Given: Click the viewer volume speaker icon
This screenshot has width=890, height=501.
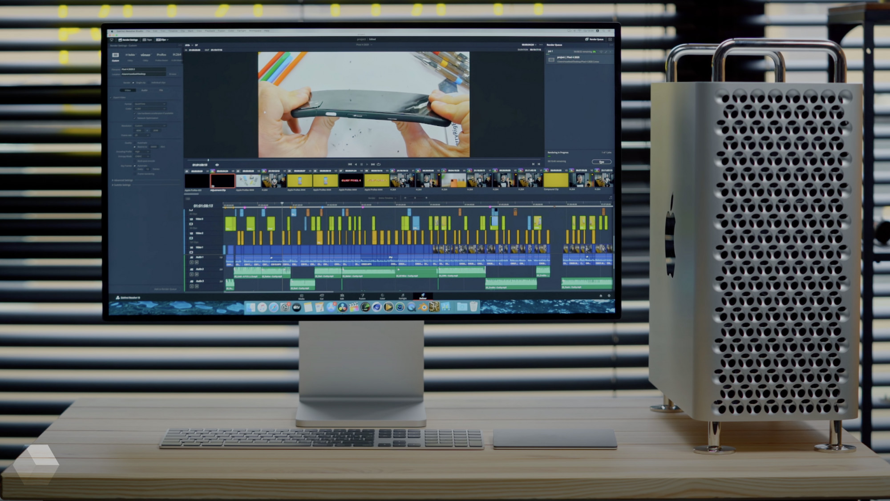Looking at the screenshot, I should (x=217, y=165).
